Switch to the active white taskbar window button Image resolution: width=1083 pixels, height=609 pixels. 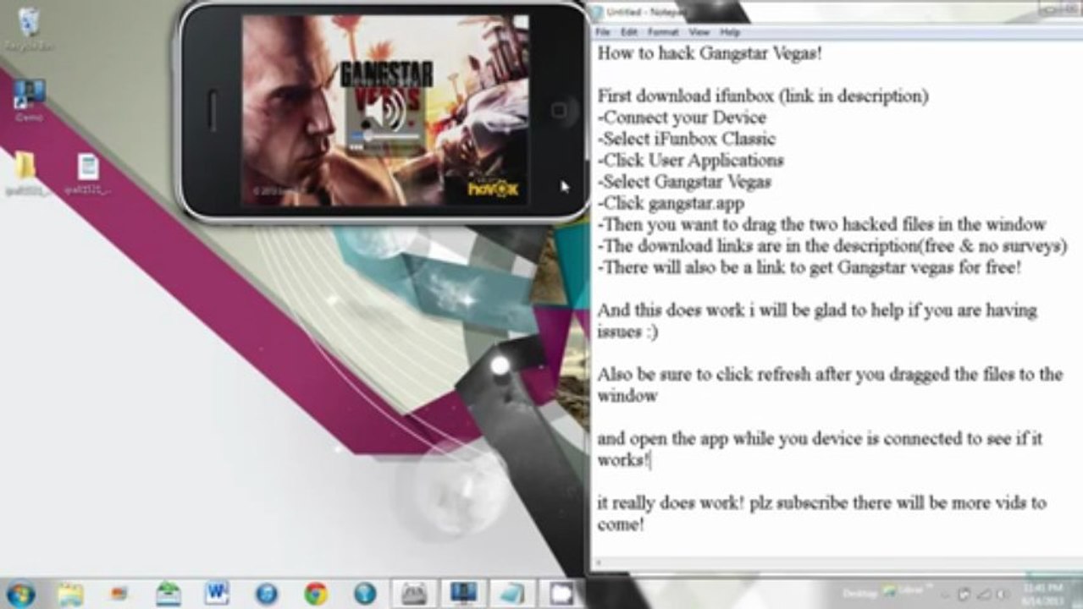[562, 593]
